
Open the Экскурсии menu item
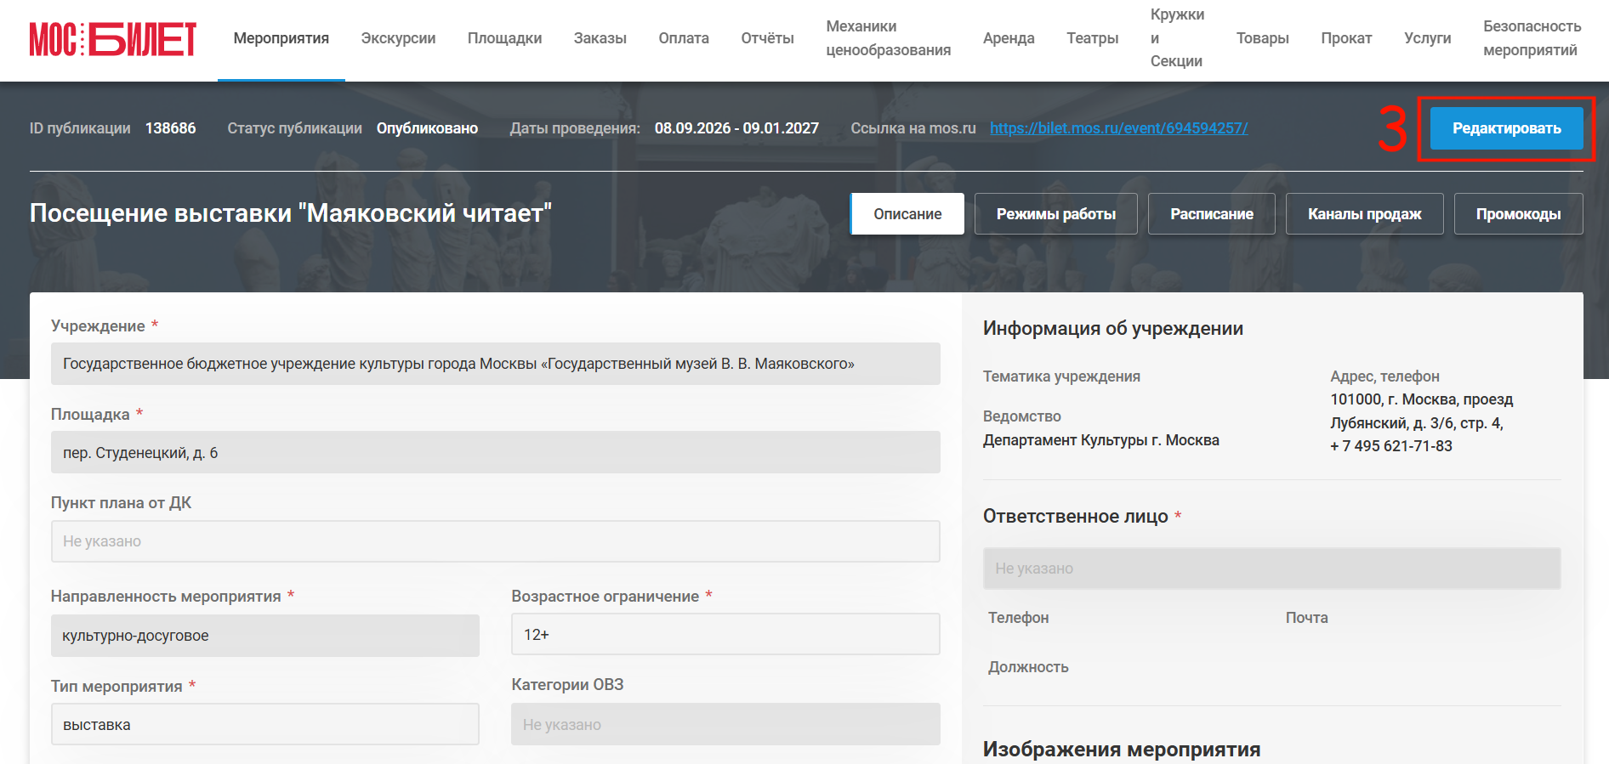pyautogui.click(x=398, y=38)
